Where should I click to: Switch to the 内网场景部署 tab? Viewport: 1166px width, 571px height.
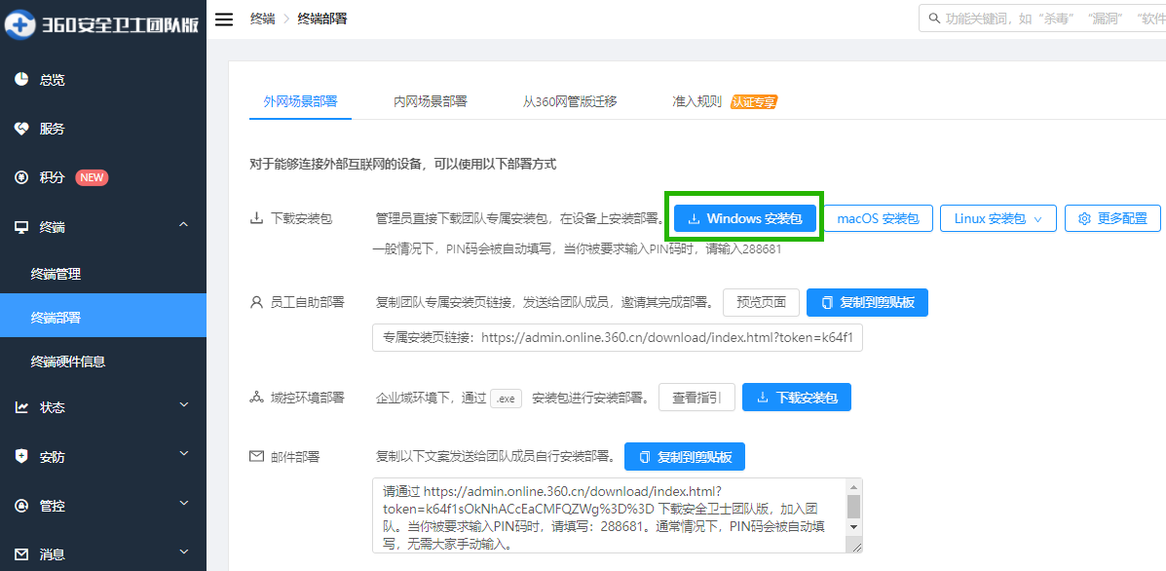pyautogui.click(x=431, y=102)
